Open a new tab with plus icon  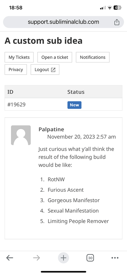(64, 258)
